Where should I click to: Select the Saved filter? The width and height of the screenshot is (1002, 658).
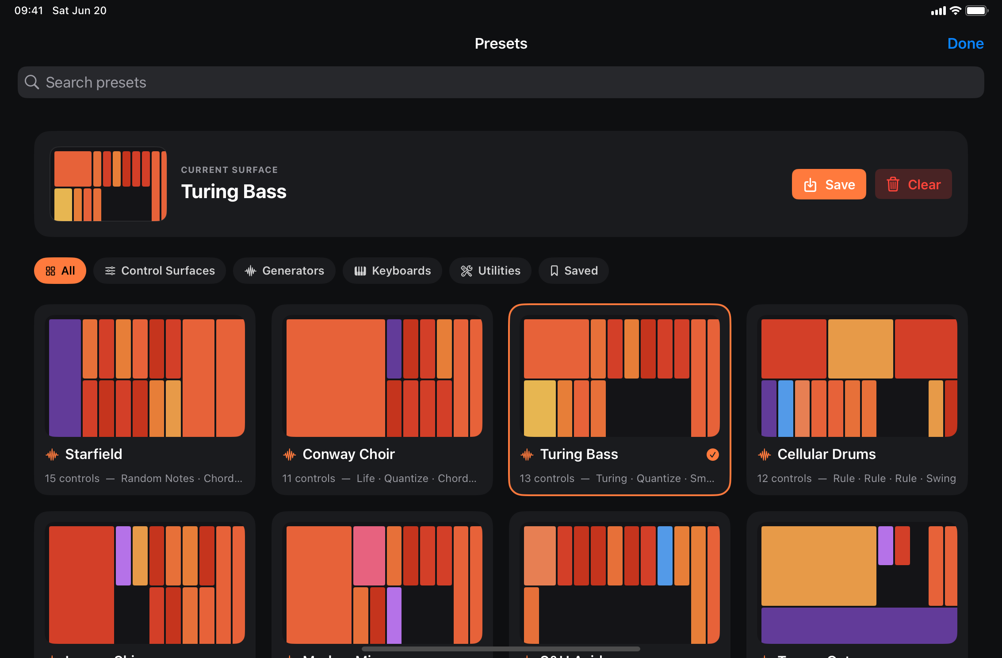point(574,271)
